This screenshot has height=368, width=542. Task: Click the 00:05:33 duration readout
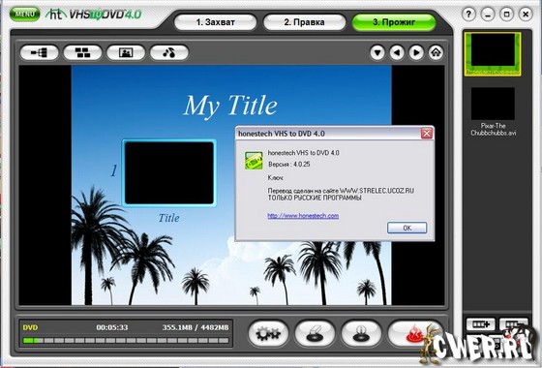coord(112,327)
